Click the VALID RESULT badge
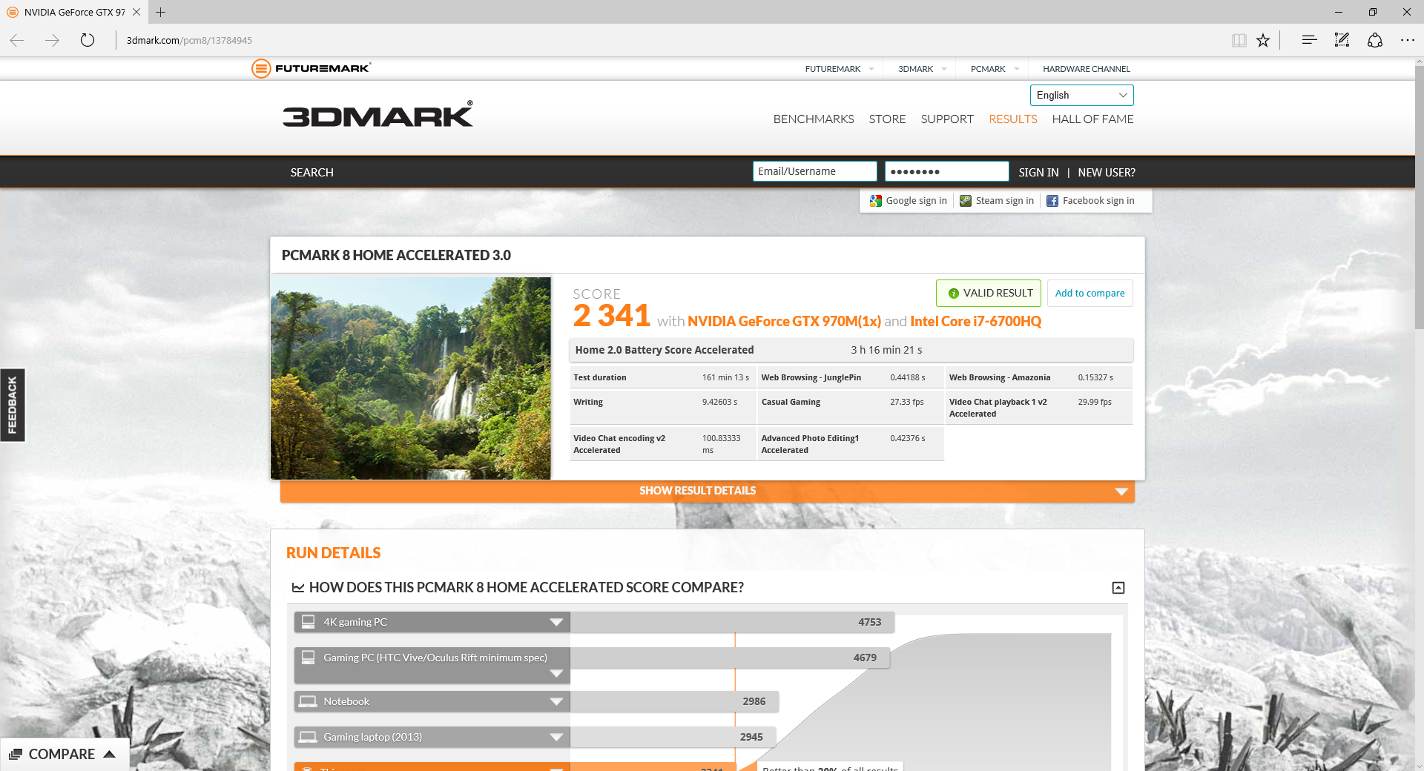 [989, 294]
